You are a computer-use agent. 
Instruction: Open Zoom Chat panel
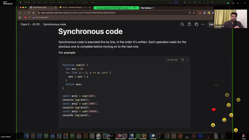point(108,136)
